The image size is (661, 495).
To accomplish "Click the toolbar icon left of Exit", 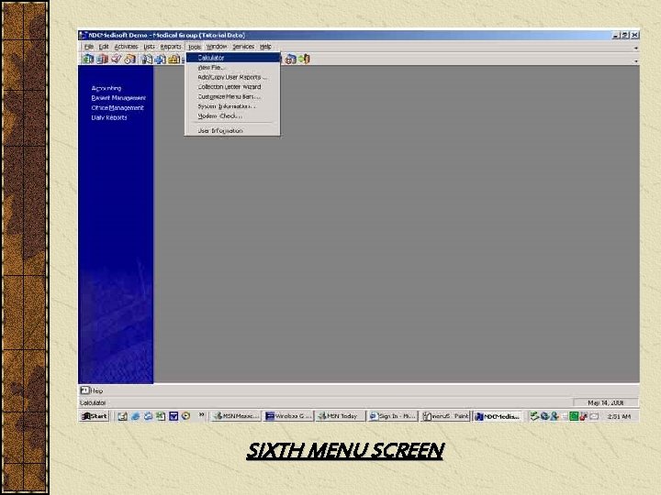I will (290, 60).
